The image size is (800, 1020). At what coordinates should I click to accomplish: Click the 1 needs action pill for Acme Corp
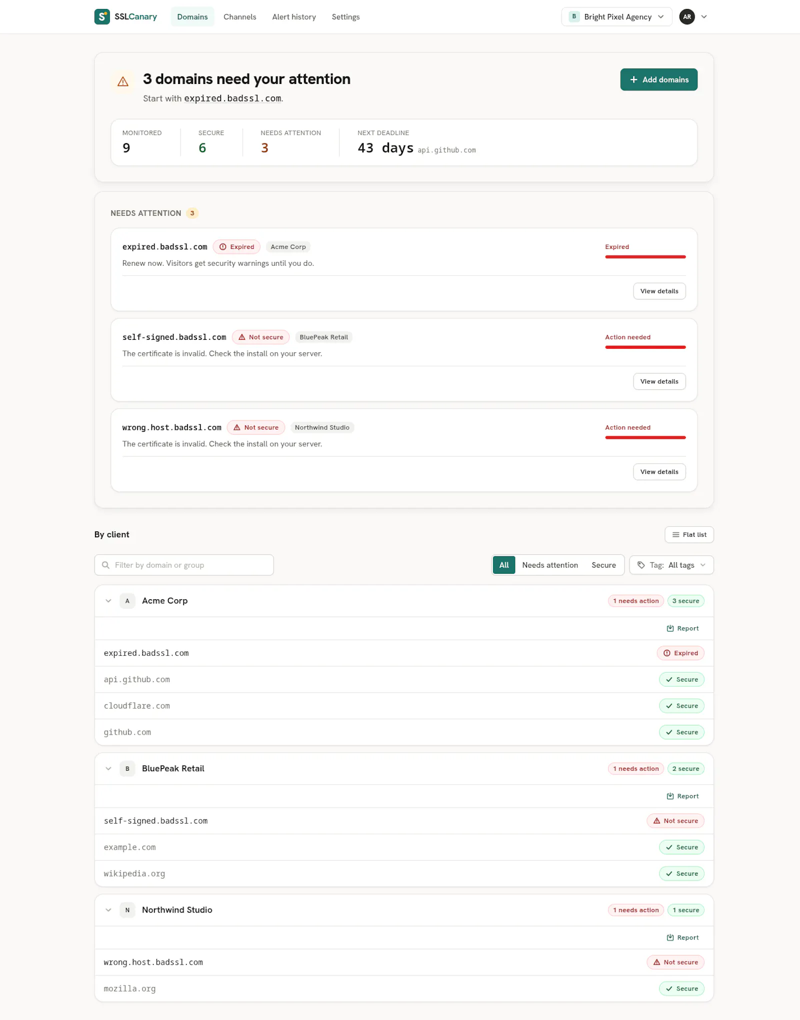coord(636,601)
